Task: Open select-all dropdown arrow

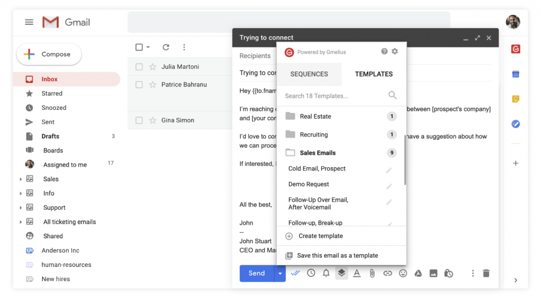Action: (148, 47)
